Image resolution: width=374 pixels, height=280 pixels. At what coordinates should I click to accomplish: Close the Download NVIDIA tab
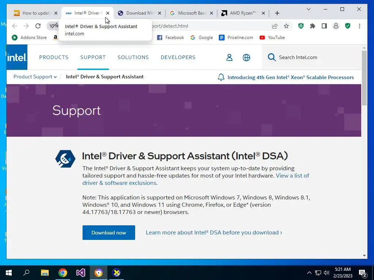click(160, 13)
